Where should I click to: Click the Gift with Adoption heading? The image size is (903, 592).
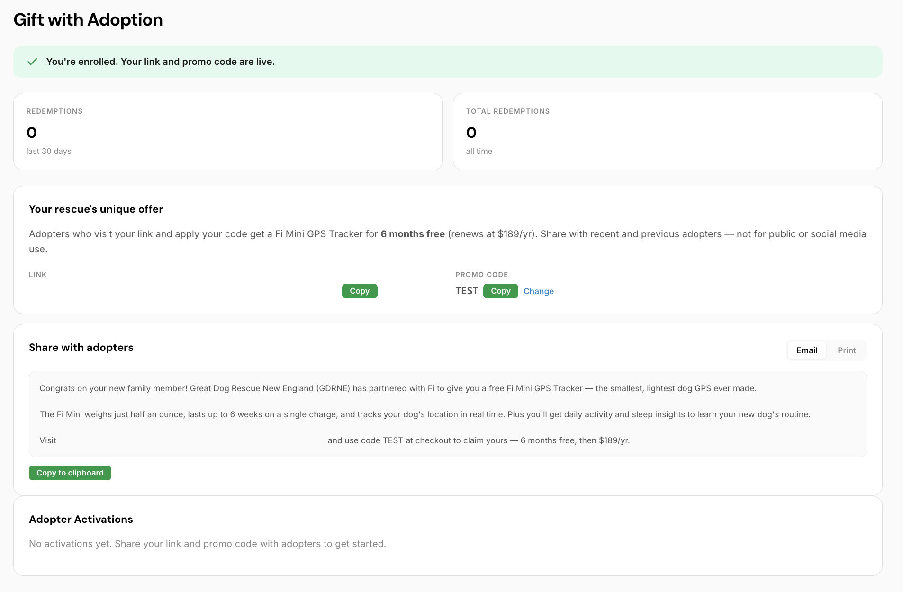click(x=88, y=20)
